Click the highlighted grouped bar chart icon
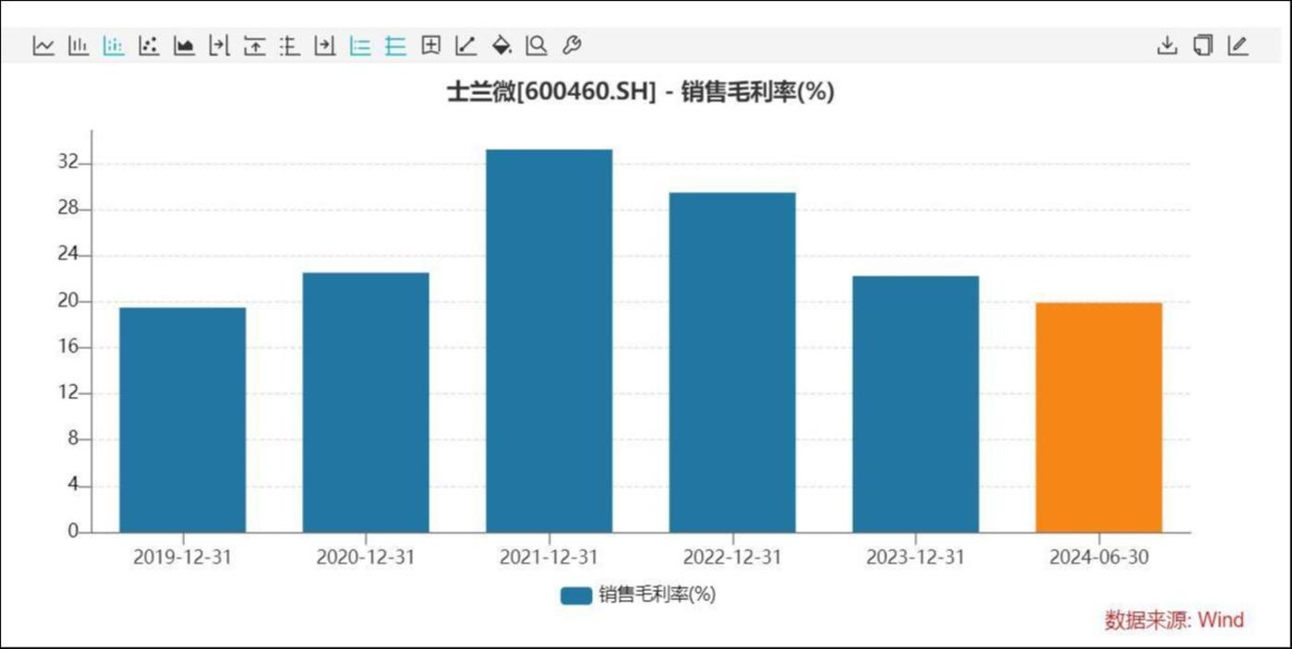Viewport: 1292px width, 649px height. (114, 45)
